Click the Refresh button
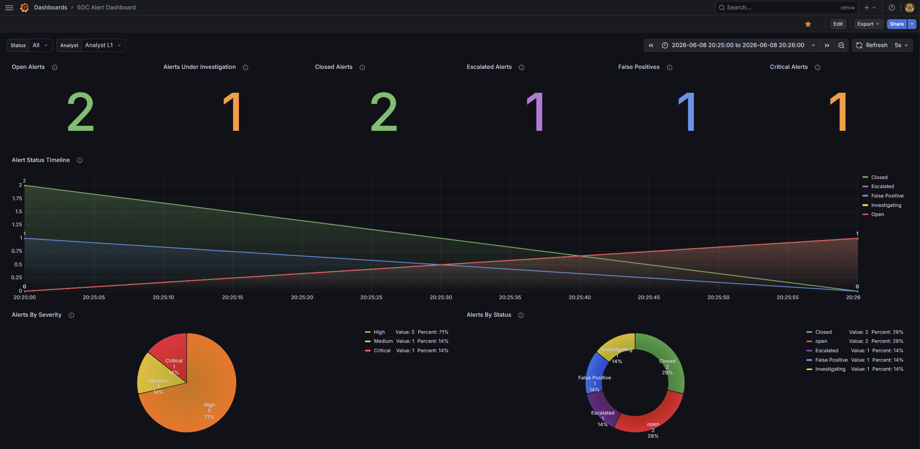 (x=871, y=45)
